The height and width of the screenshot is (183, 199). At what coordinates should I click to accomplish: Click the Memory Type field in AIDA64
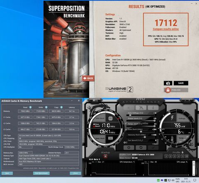pos(49,156)
